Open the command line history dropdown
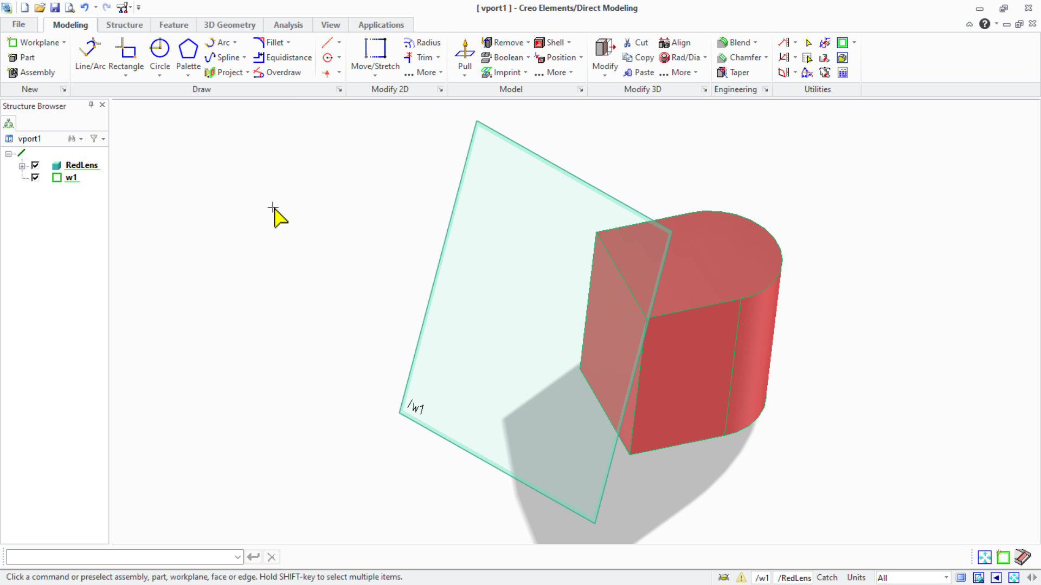1041x585 pixels. [x=237, y=557]
